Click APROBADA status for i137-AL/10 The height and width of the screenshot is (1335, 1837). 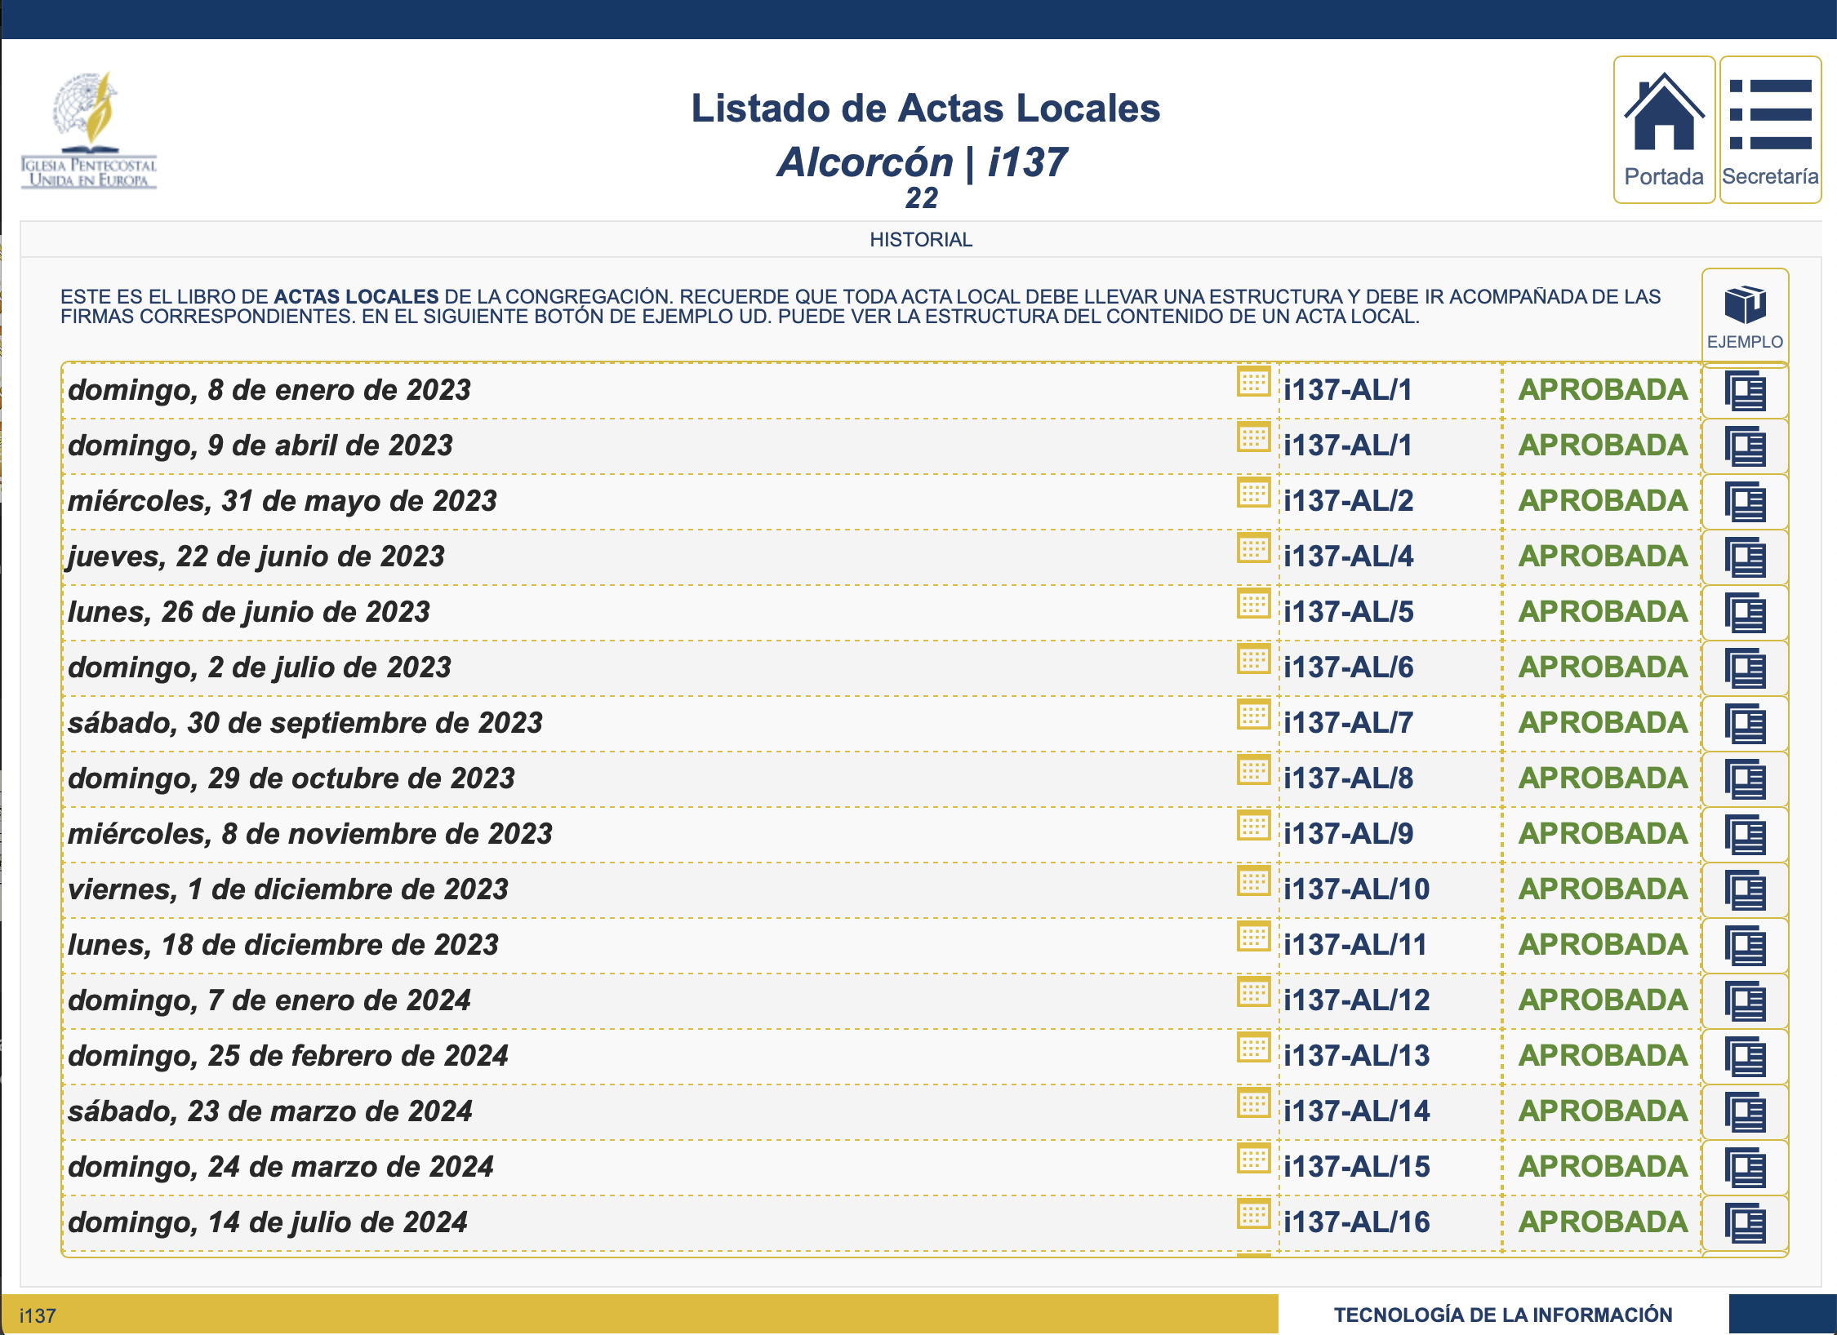pos(1602,889)
